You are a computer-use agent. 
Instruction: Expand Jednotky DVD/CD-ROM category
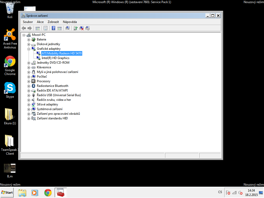[x=29, y=63]
